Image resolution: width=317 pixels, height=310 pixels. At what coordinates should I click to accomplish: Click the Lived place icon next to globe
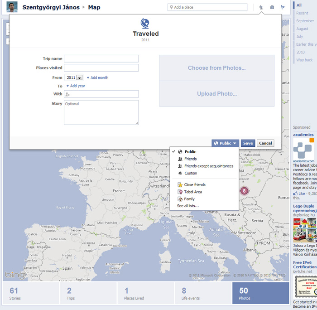tap(272, 8)
